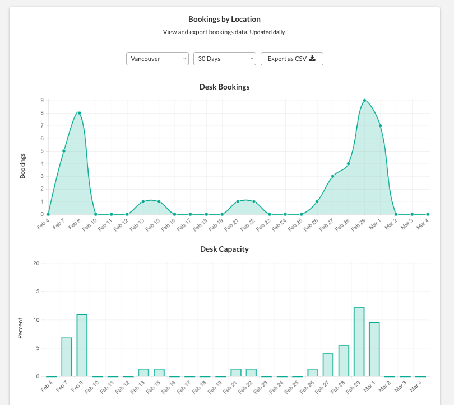Image resolution: width=454 pixels, height=405 pixels.
Task: Click the Feb 28 data point on the line chart
Action: click(x=348, y=164)
